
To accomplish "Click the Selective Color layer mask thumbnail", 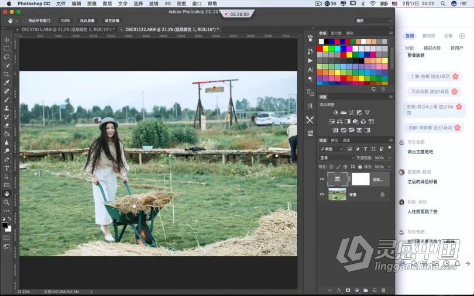I will coord(360,179).
